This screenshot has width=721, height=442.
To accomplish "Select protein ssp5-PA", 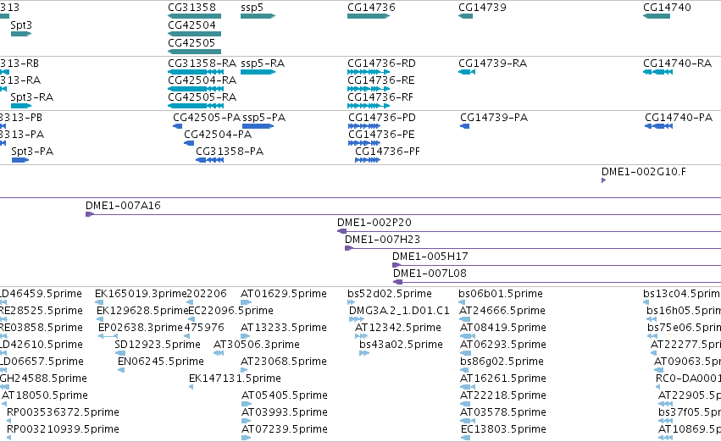I will (264, 118).
